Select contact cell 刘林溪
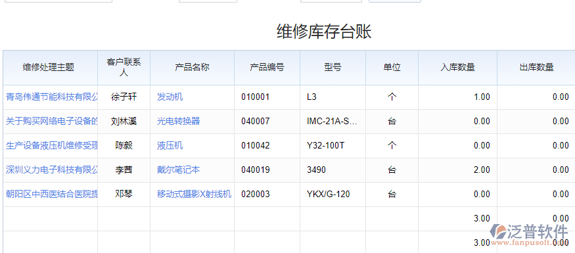Image resolution: width=575 pixels, height=253 pixels. point(124,121)
